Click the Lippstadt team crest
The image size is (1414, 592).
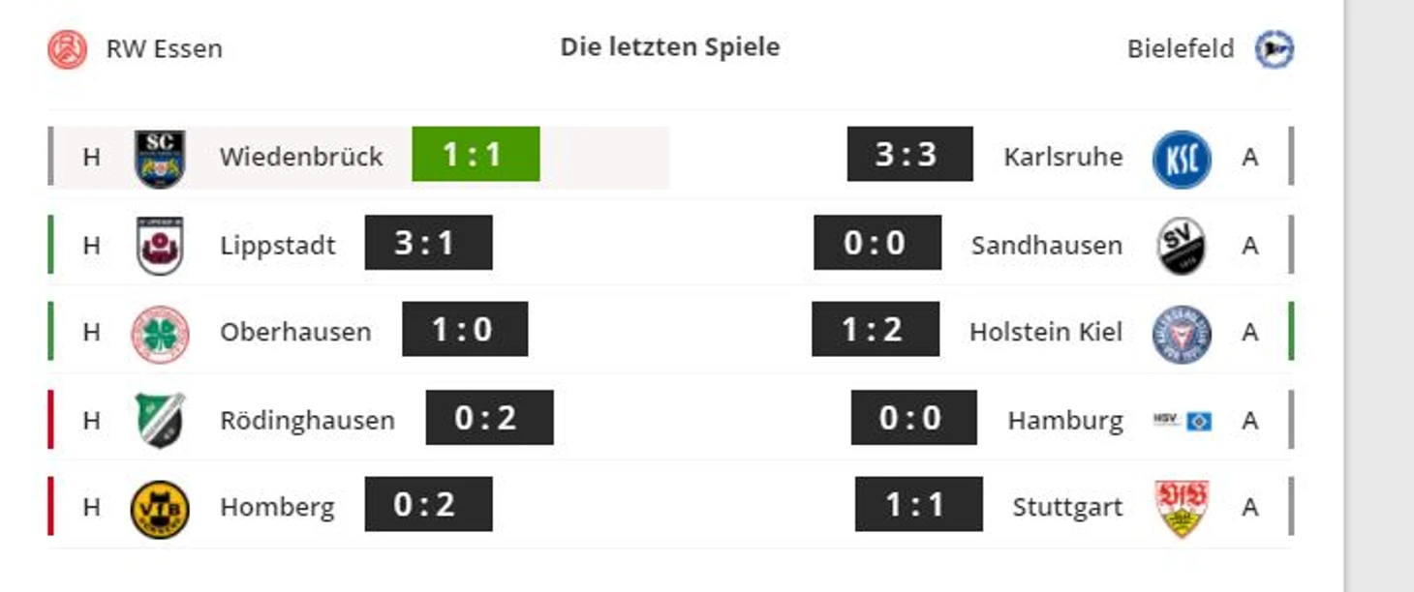click(160, 246)
